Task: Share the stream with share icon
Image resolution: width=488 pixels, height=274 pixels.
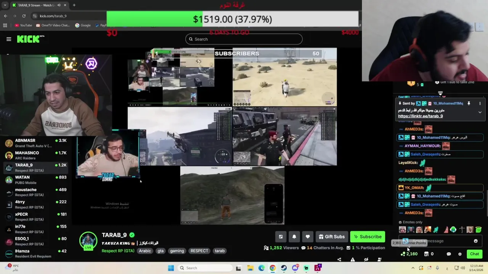Action: 339,260
